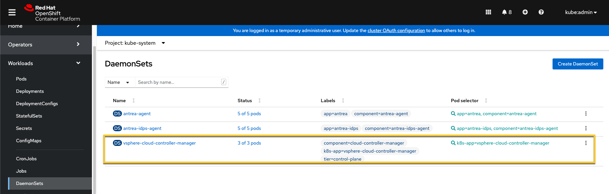Screen dimensions: 609x194
Task: Open 5 of 5 pods for antrea-agent
Action: pos(249,114)
